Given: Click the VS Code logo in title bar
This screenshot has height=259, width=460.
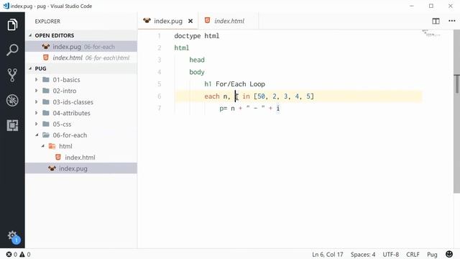Looking at the screenshot, I should (x=6, y=6).
